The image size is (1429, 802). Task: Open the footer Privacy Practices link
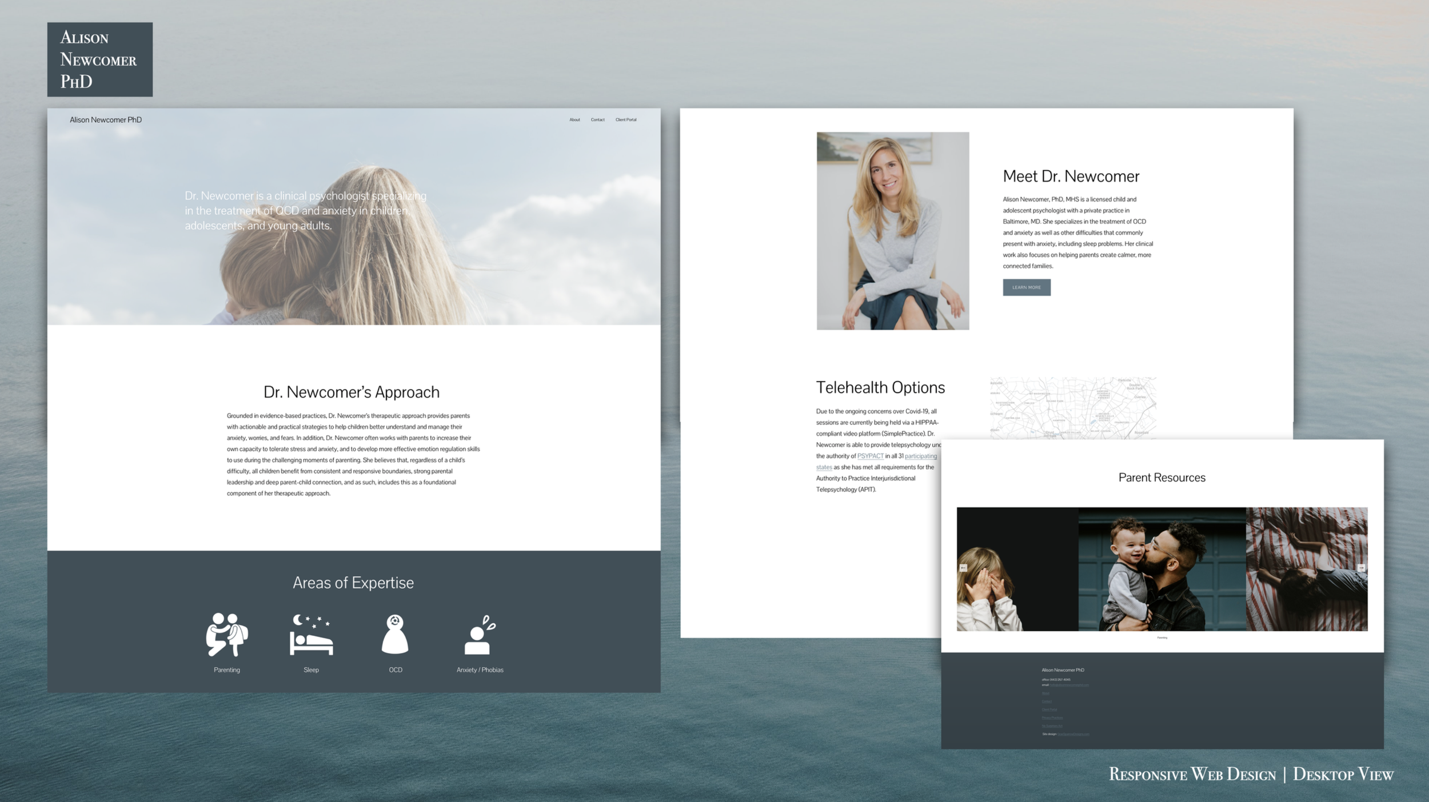pos(1052,717)
